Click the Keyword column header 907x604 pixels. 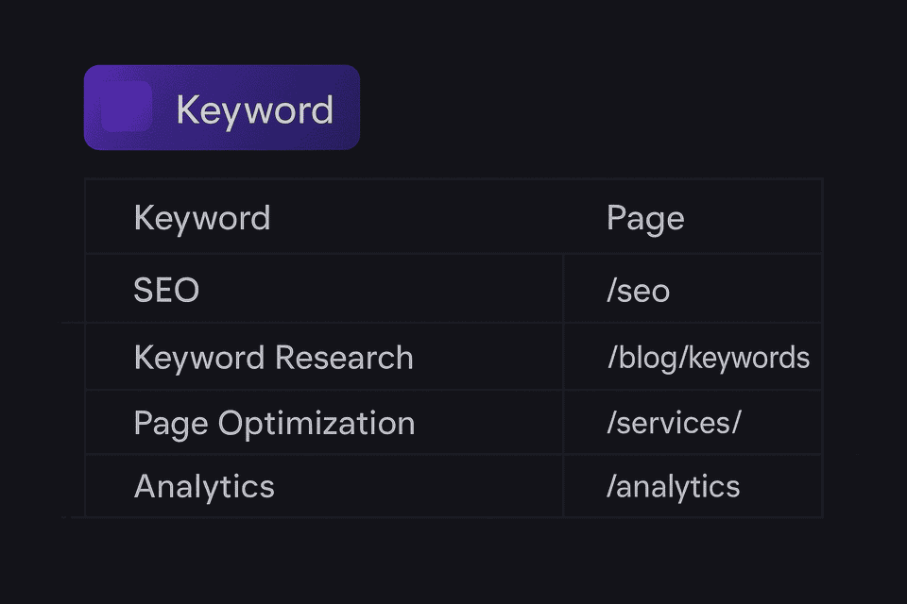[202, 217]
